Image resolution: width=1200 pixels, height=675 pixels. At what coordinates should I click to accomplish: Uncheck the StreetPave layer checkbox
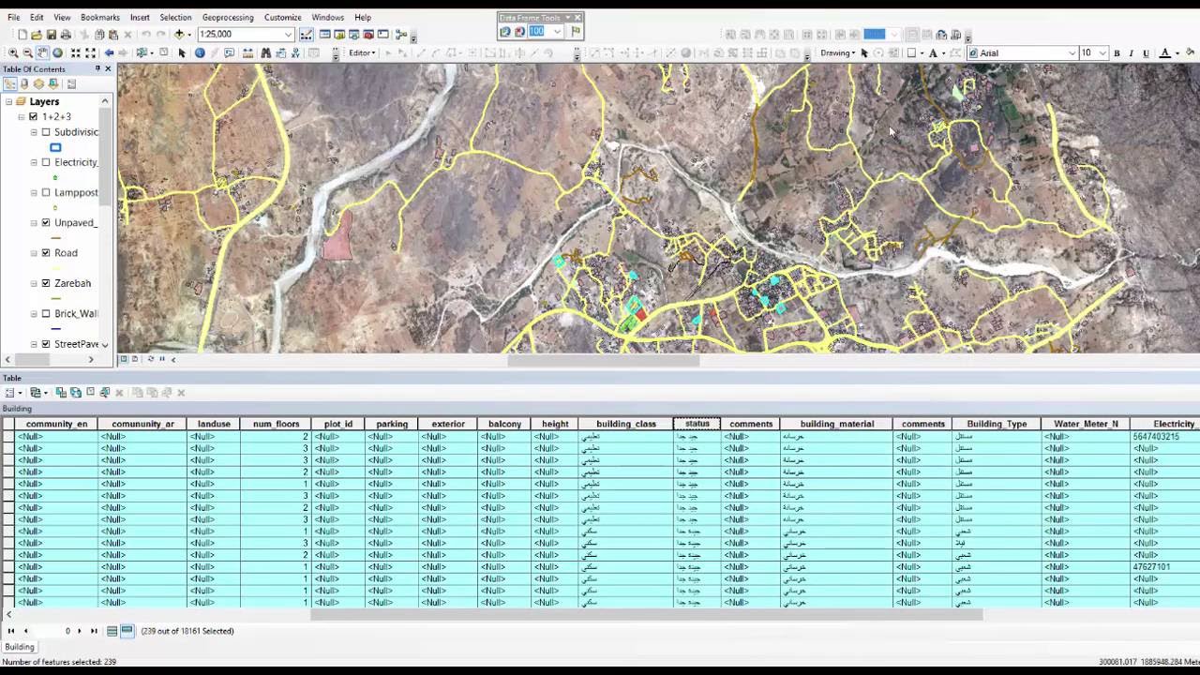[x=46, y=344]
